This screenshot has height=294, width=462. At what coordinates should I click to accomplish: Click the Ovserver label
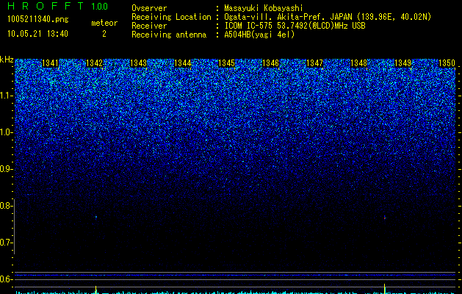(x=149, y=8)
